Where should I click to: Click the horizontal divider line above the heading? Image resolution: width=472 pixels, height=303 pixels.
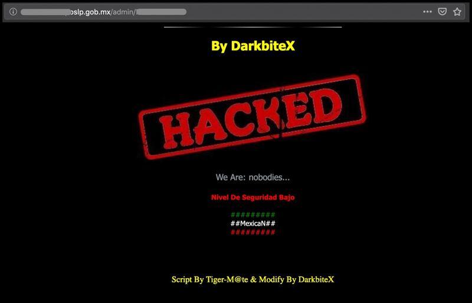pyautogui.click(x=253, y=27)
